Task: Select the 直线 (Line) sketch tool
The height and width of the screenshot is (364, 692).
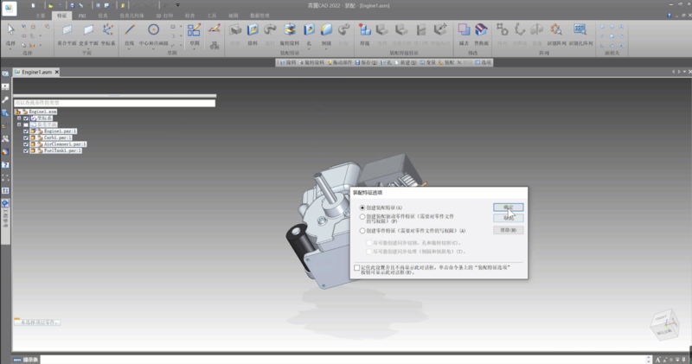Action: coord(130,32)
